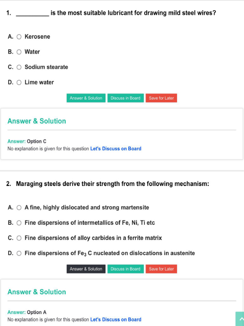The height and width of the screenshot is (326, 244).
Task: Pick the Lime water radio option
Action: click(x=19, y=82)
